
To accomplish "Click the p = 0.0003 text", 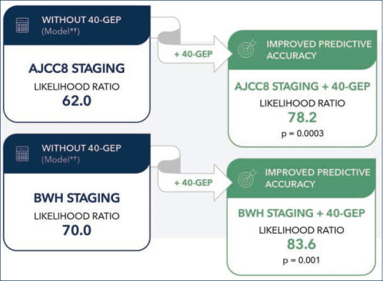I will coord(302,134).
